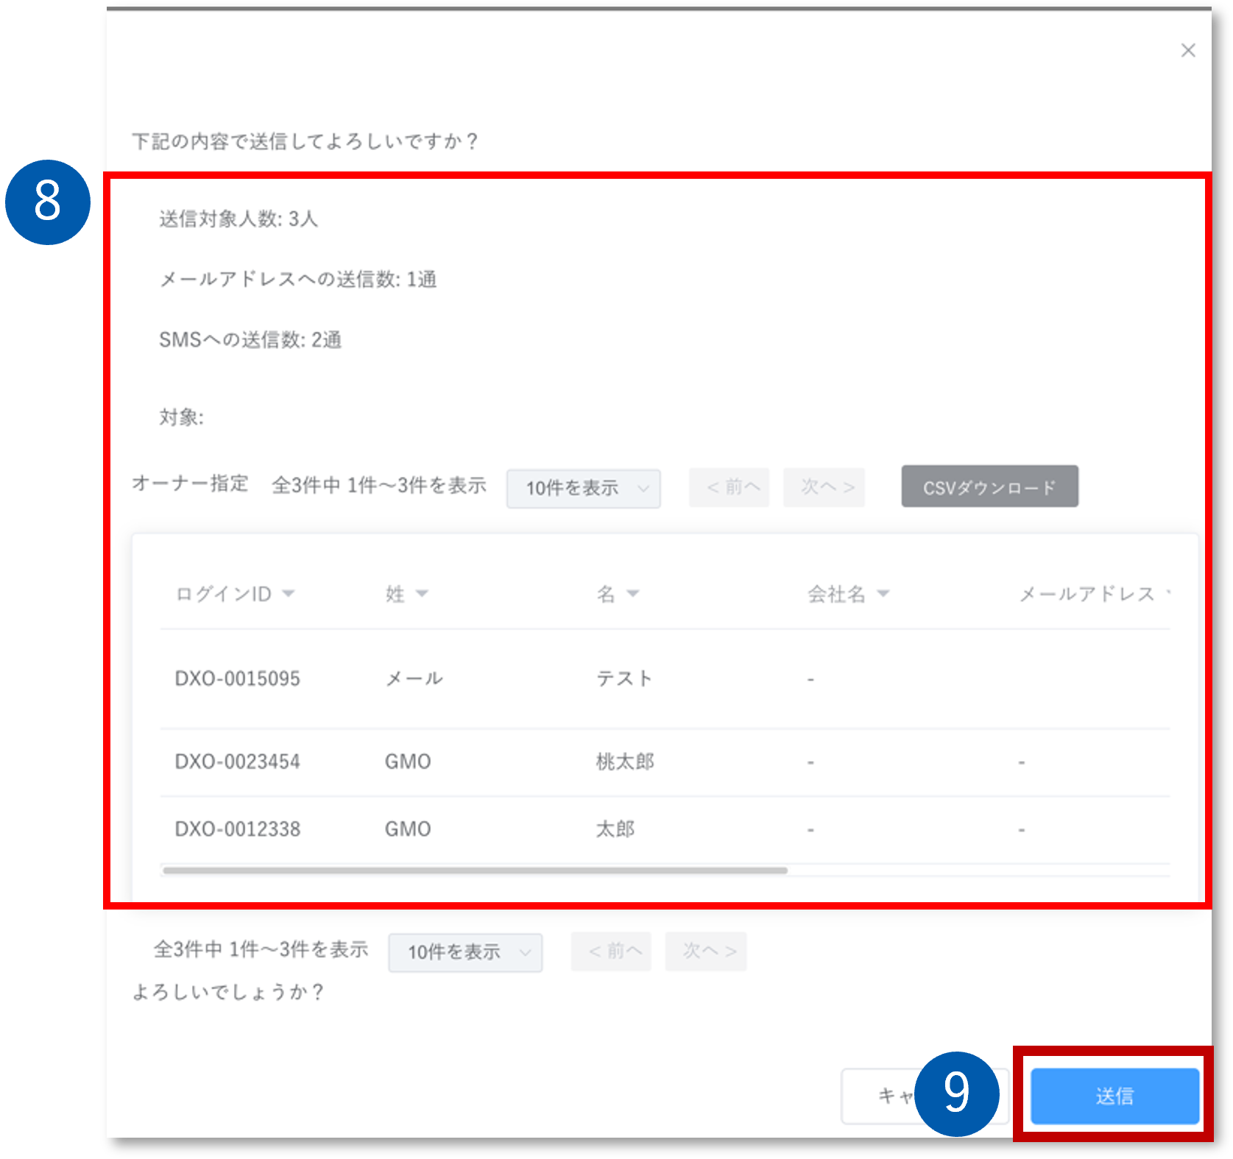Click the メールアドレス column header
1233x1159 pixels.
point(1087,594)
